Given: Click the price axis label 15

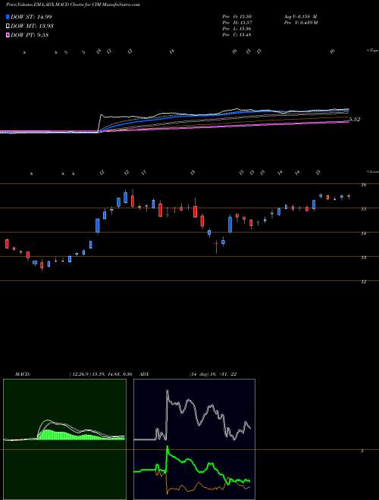Looking at the screenshot, I should [x=365, y=209].
